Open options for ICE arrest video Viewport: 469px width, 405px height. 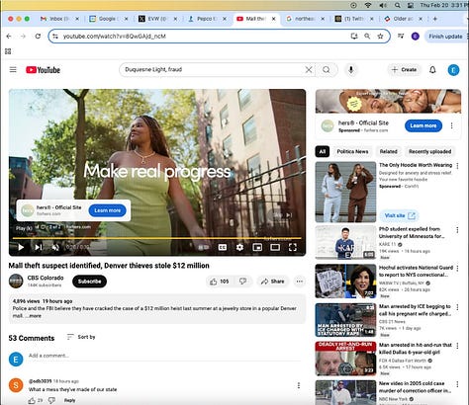coord(457,307)
